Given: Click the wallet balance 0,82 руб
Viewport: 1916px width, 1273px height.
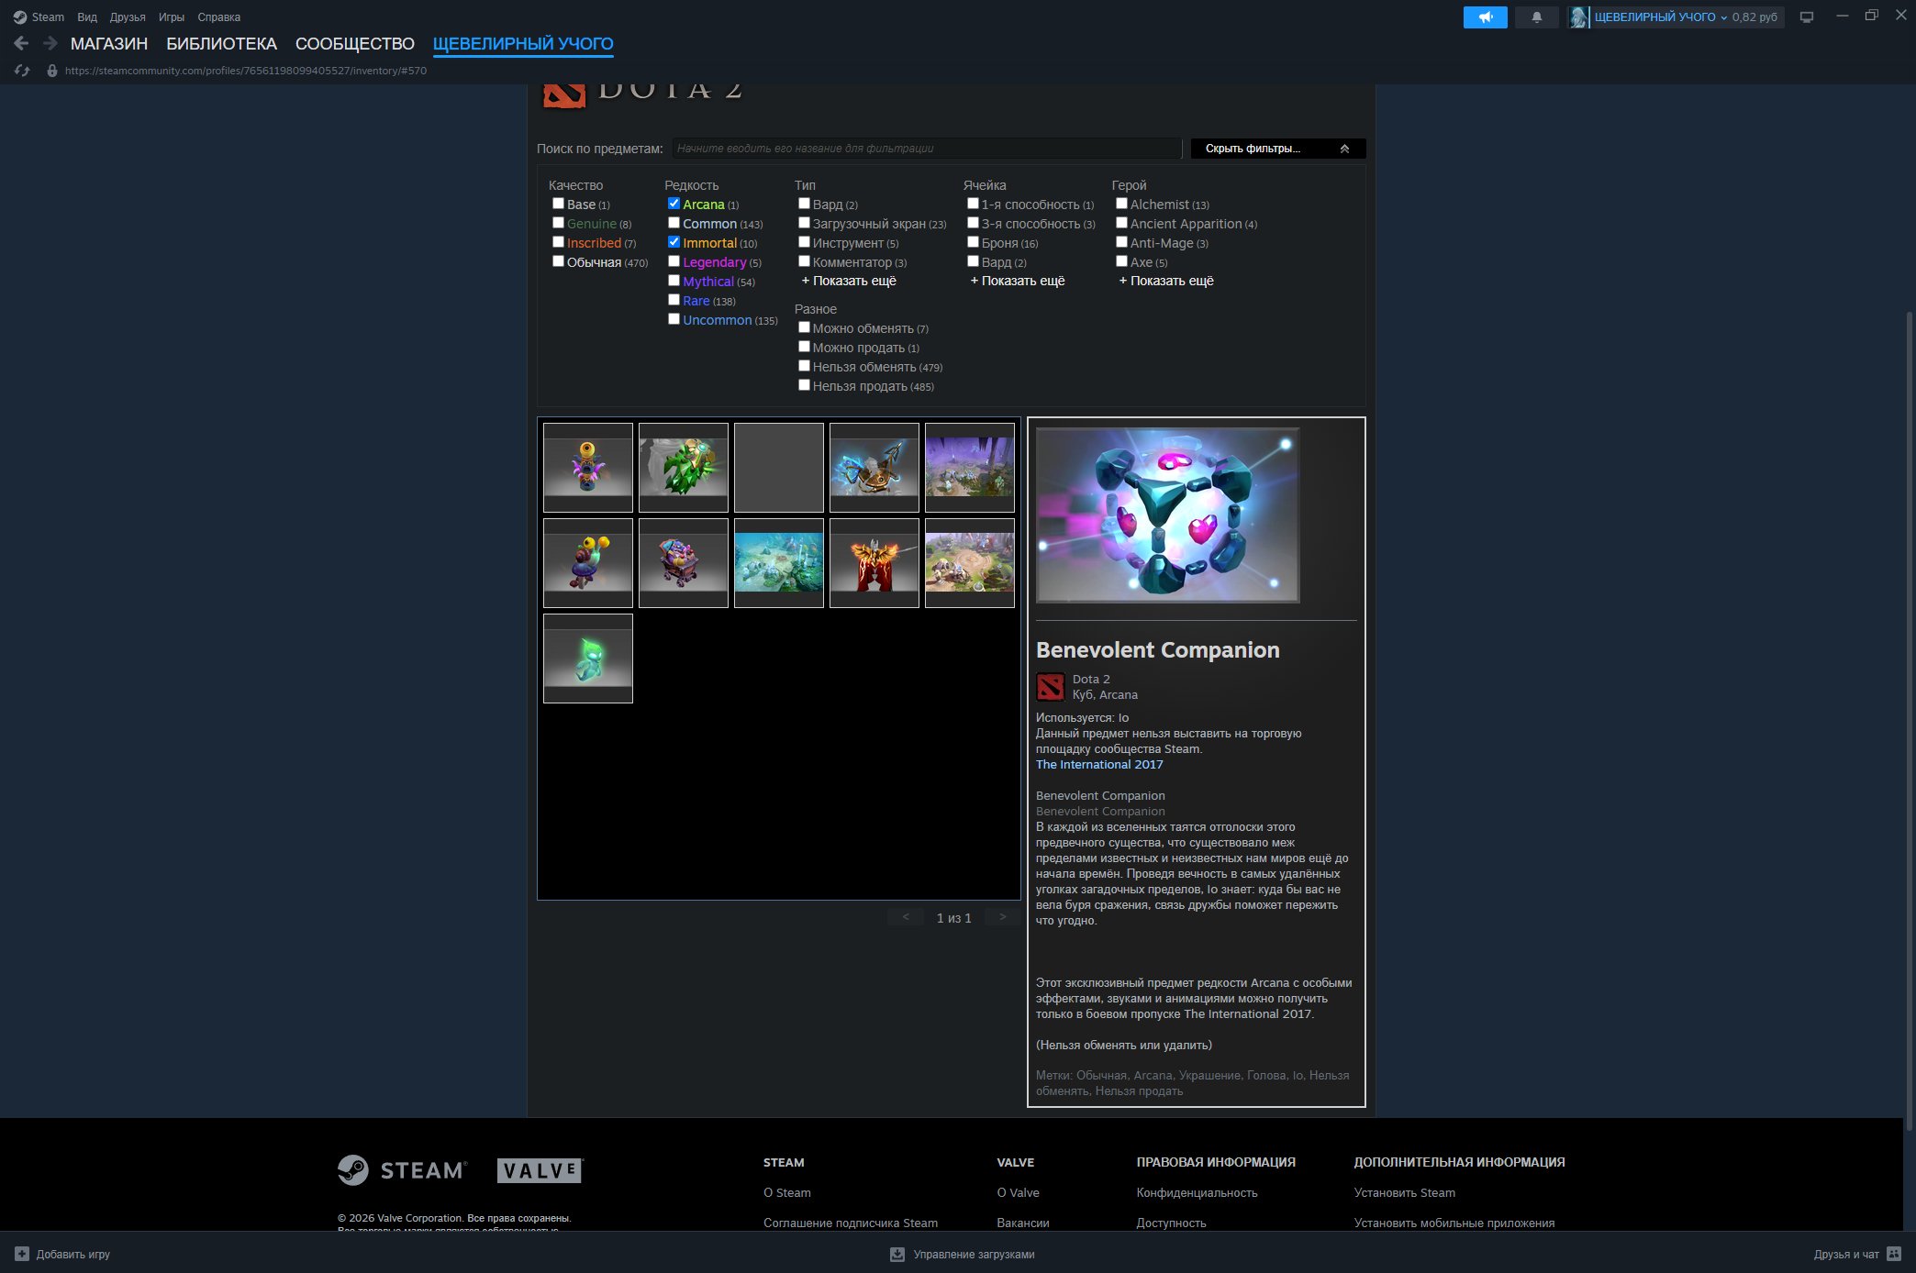Looking at the screenshot, I should 1754,17.
